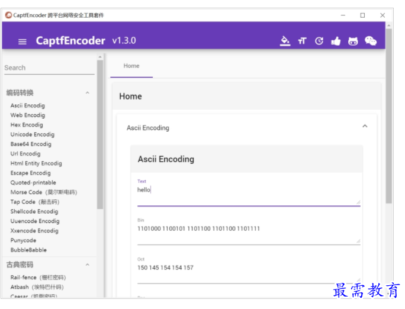This screenshot has height=309, width=405.
Task: Select Shellcode Encodig entry
Action: [x=34, y=211]
